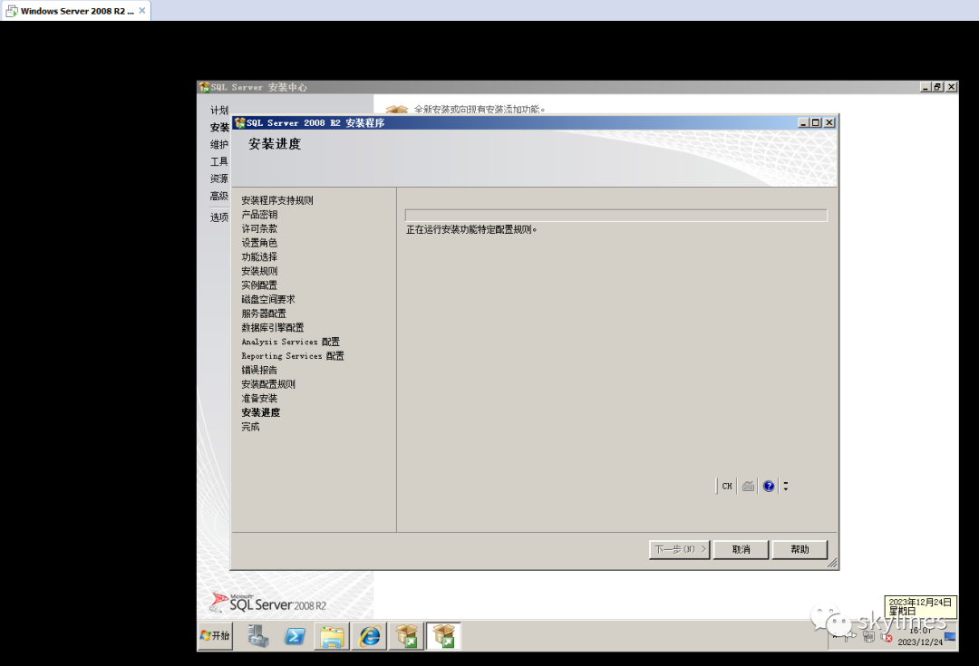Viewport: 979px width, 666px height.
Task: Select 计划 in the 安装中心 sidebar
Action: pos(219,110)
